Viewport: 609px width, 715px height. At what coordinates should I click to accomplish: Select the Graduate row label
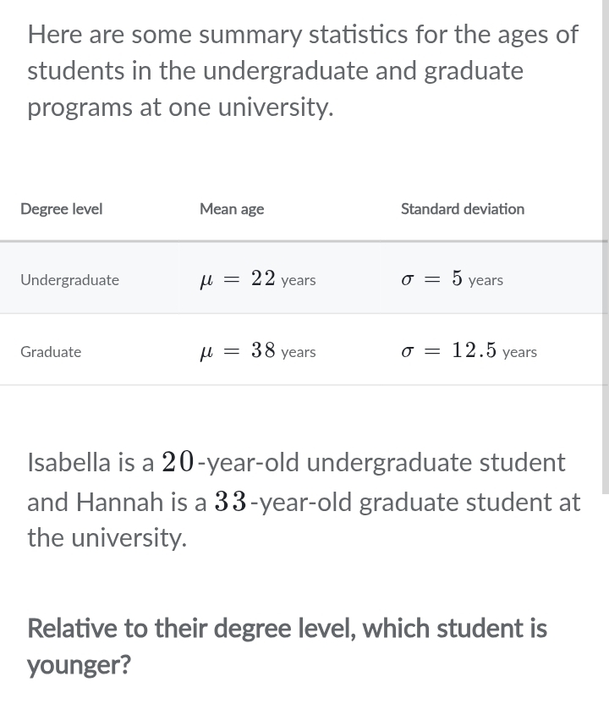pyautogui.click(x=51, y=352)
